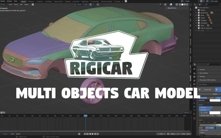Switch to the Modeling workspace tab

[x=31, y=2]
